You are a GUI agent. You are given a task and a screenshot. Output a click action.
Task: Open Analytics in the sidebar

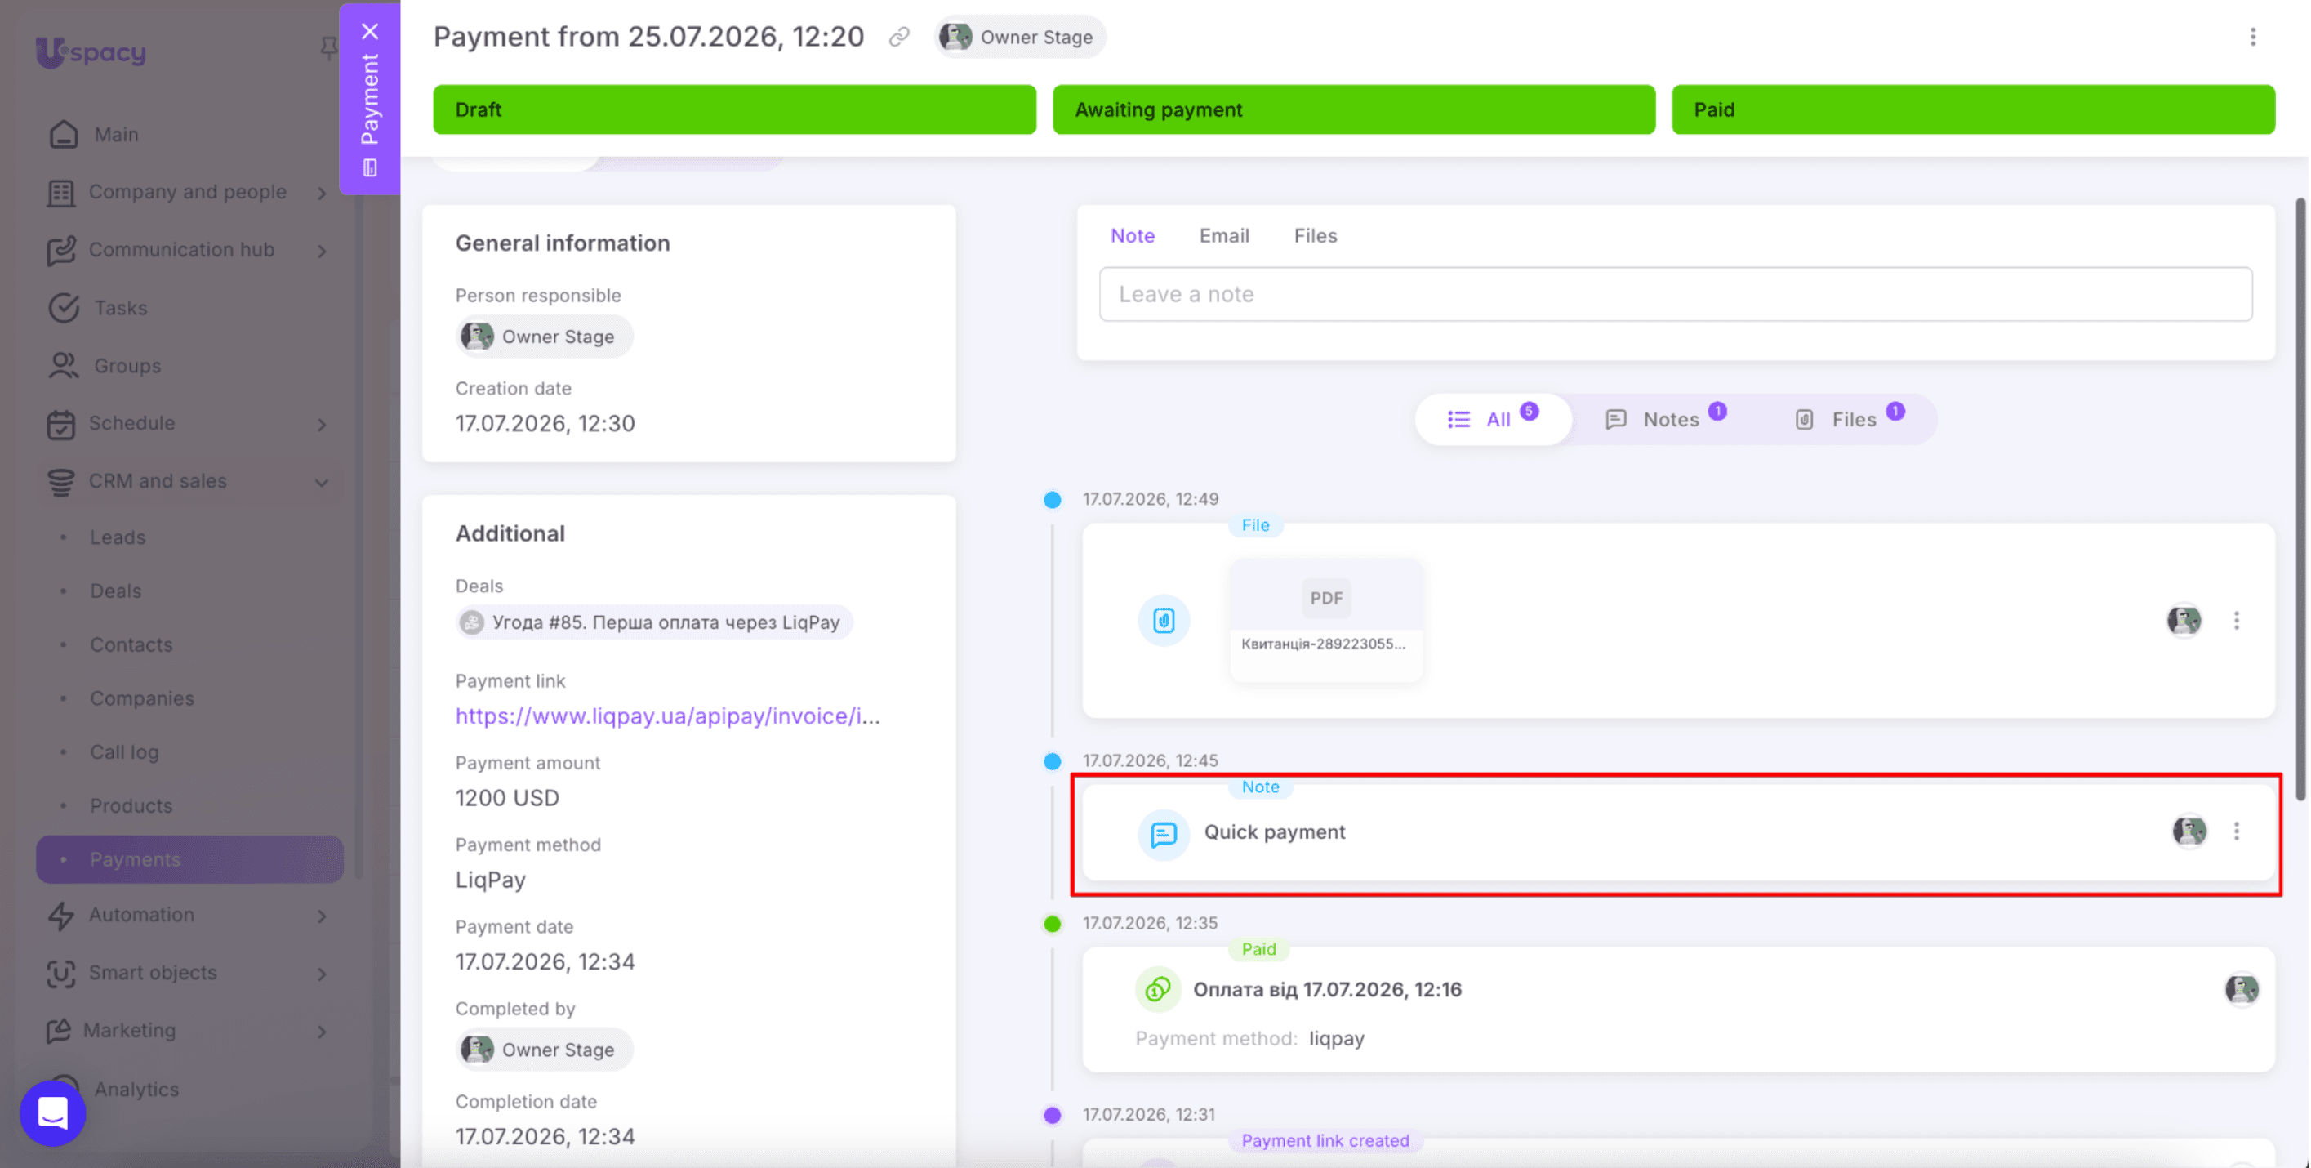coord(136,1089)
